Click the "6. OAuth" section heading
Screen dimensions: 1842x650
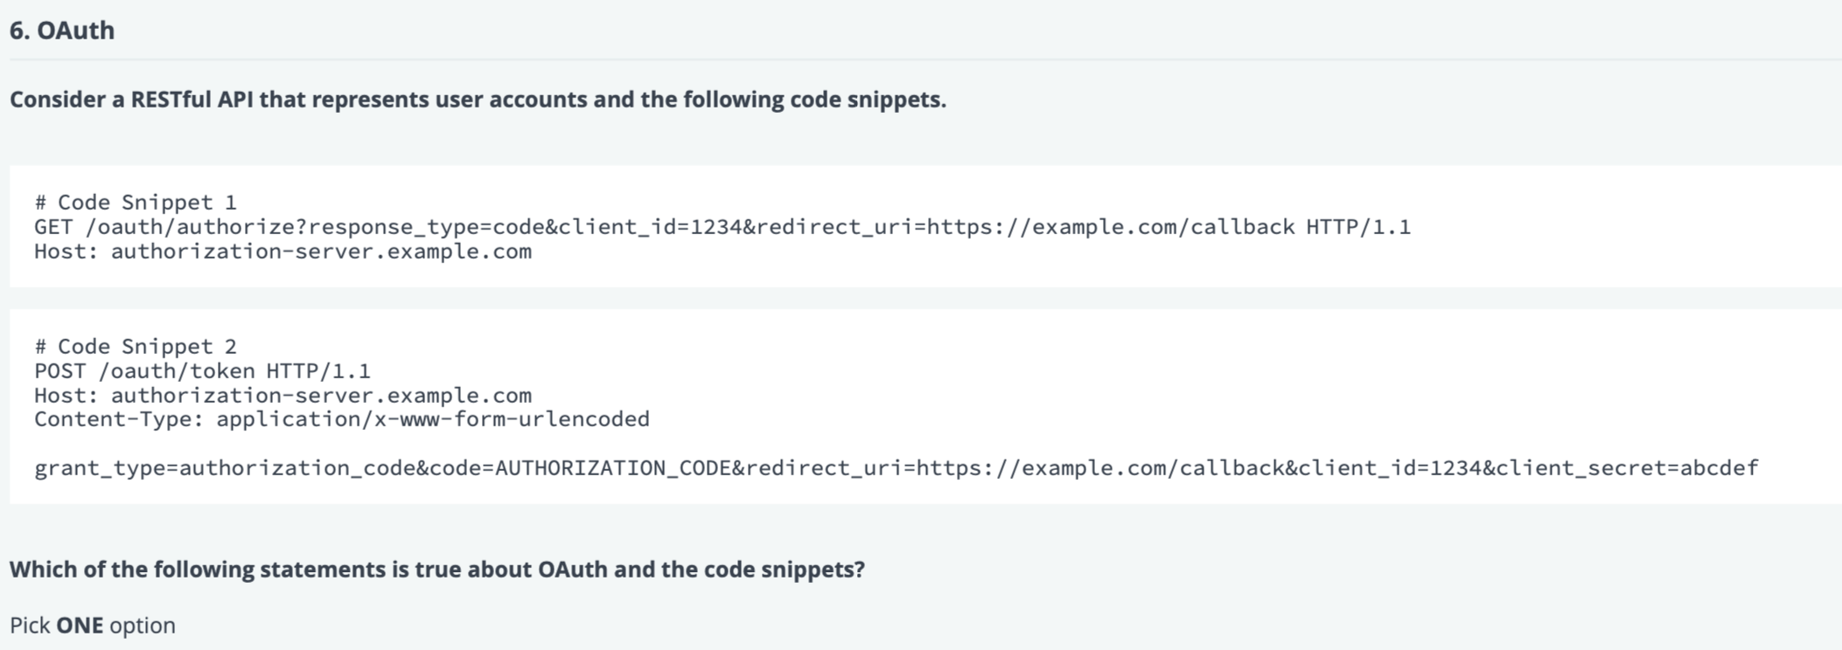(62, 30)
